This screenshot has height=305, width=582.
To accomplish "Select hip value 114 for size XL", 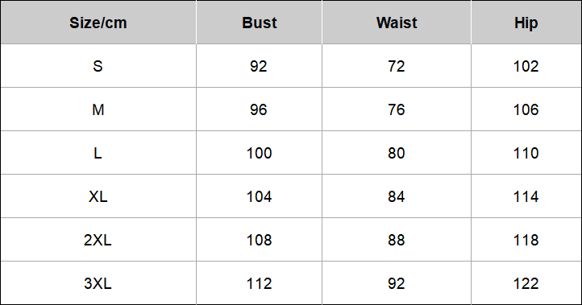I will point(526,196).
